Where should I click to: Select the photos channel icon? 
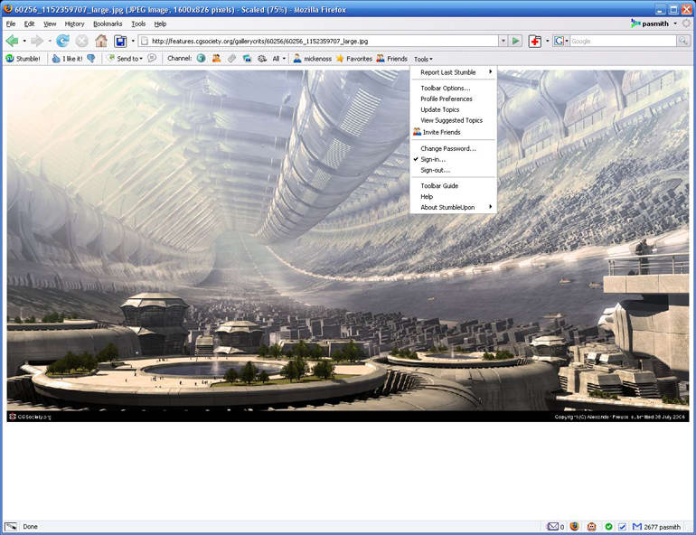point(247,58)
